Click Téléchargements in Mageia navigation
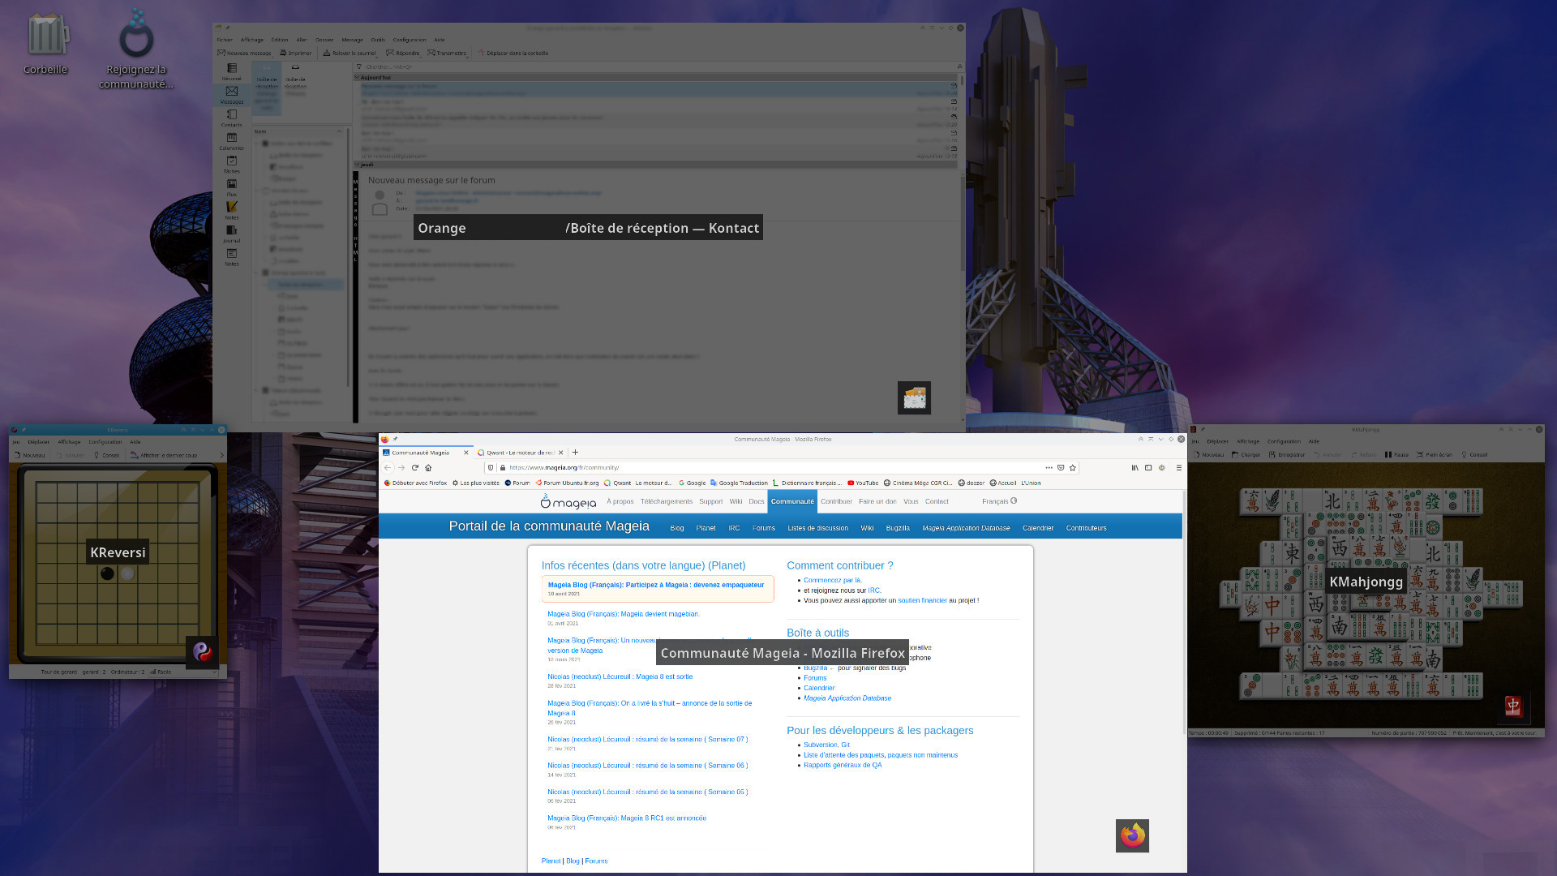This screenshot has height=876, width=1557. [667, 502]
